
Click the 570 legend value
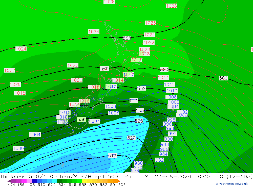[93, 185]
